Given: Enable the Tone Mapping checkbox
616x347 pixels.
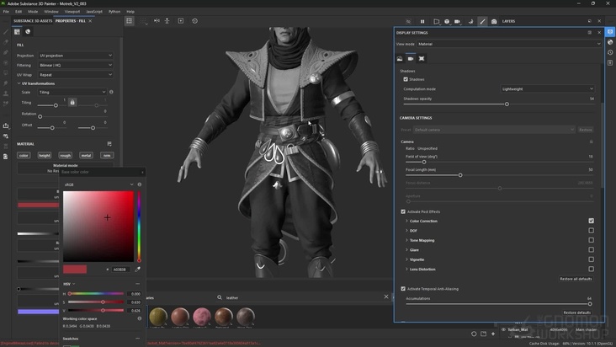Looking at the screenshot, I should tap(592, 240).
